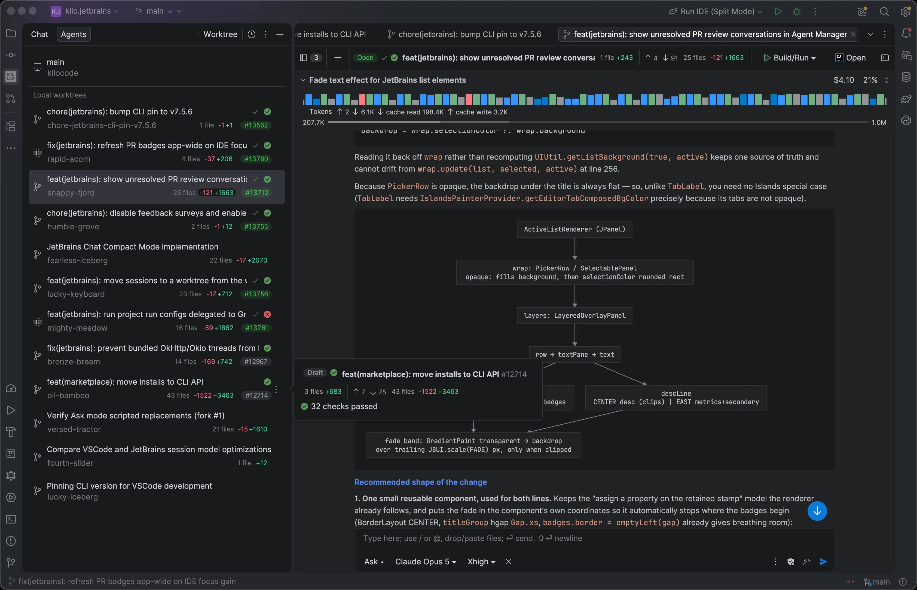Open the input bar three-dot more options
The image size is (917, 590).
point(775,562)
